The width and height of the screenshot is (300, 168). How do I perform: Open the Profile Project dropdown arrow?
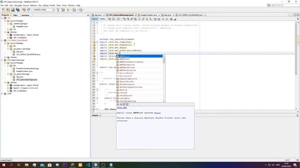click(84, 10)
